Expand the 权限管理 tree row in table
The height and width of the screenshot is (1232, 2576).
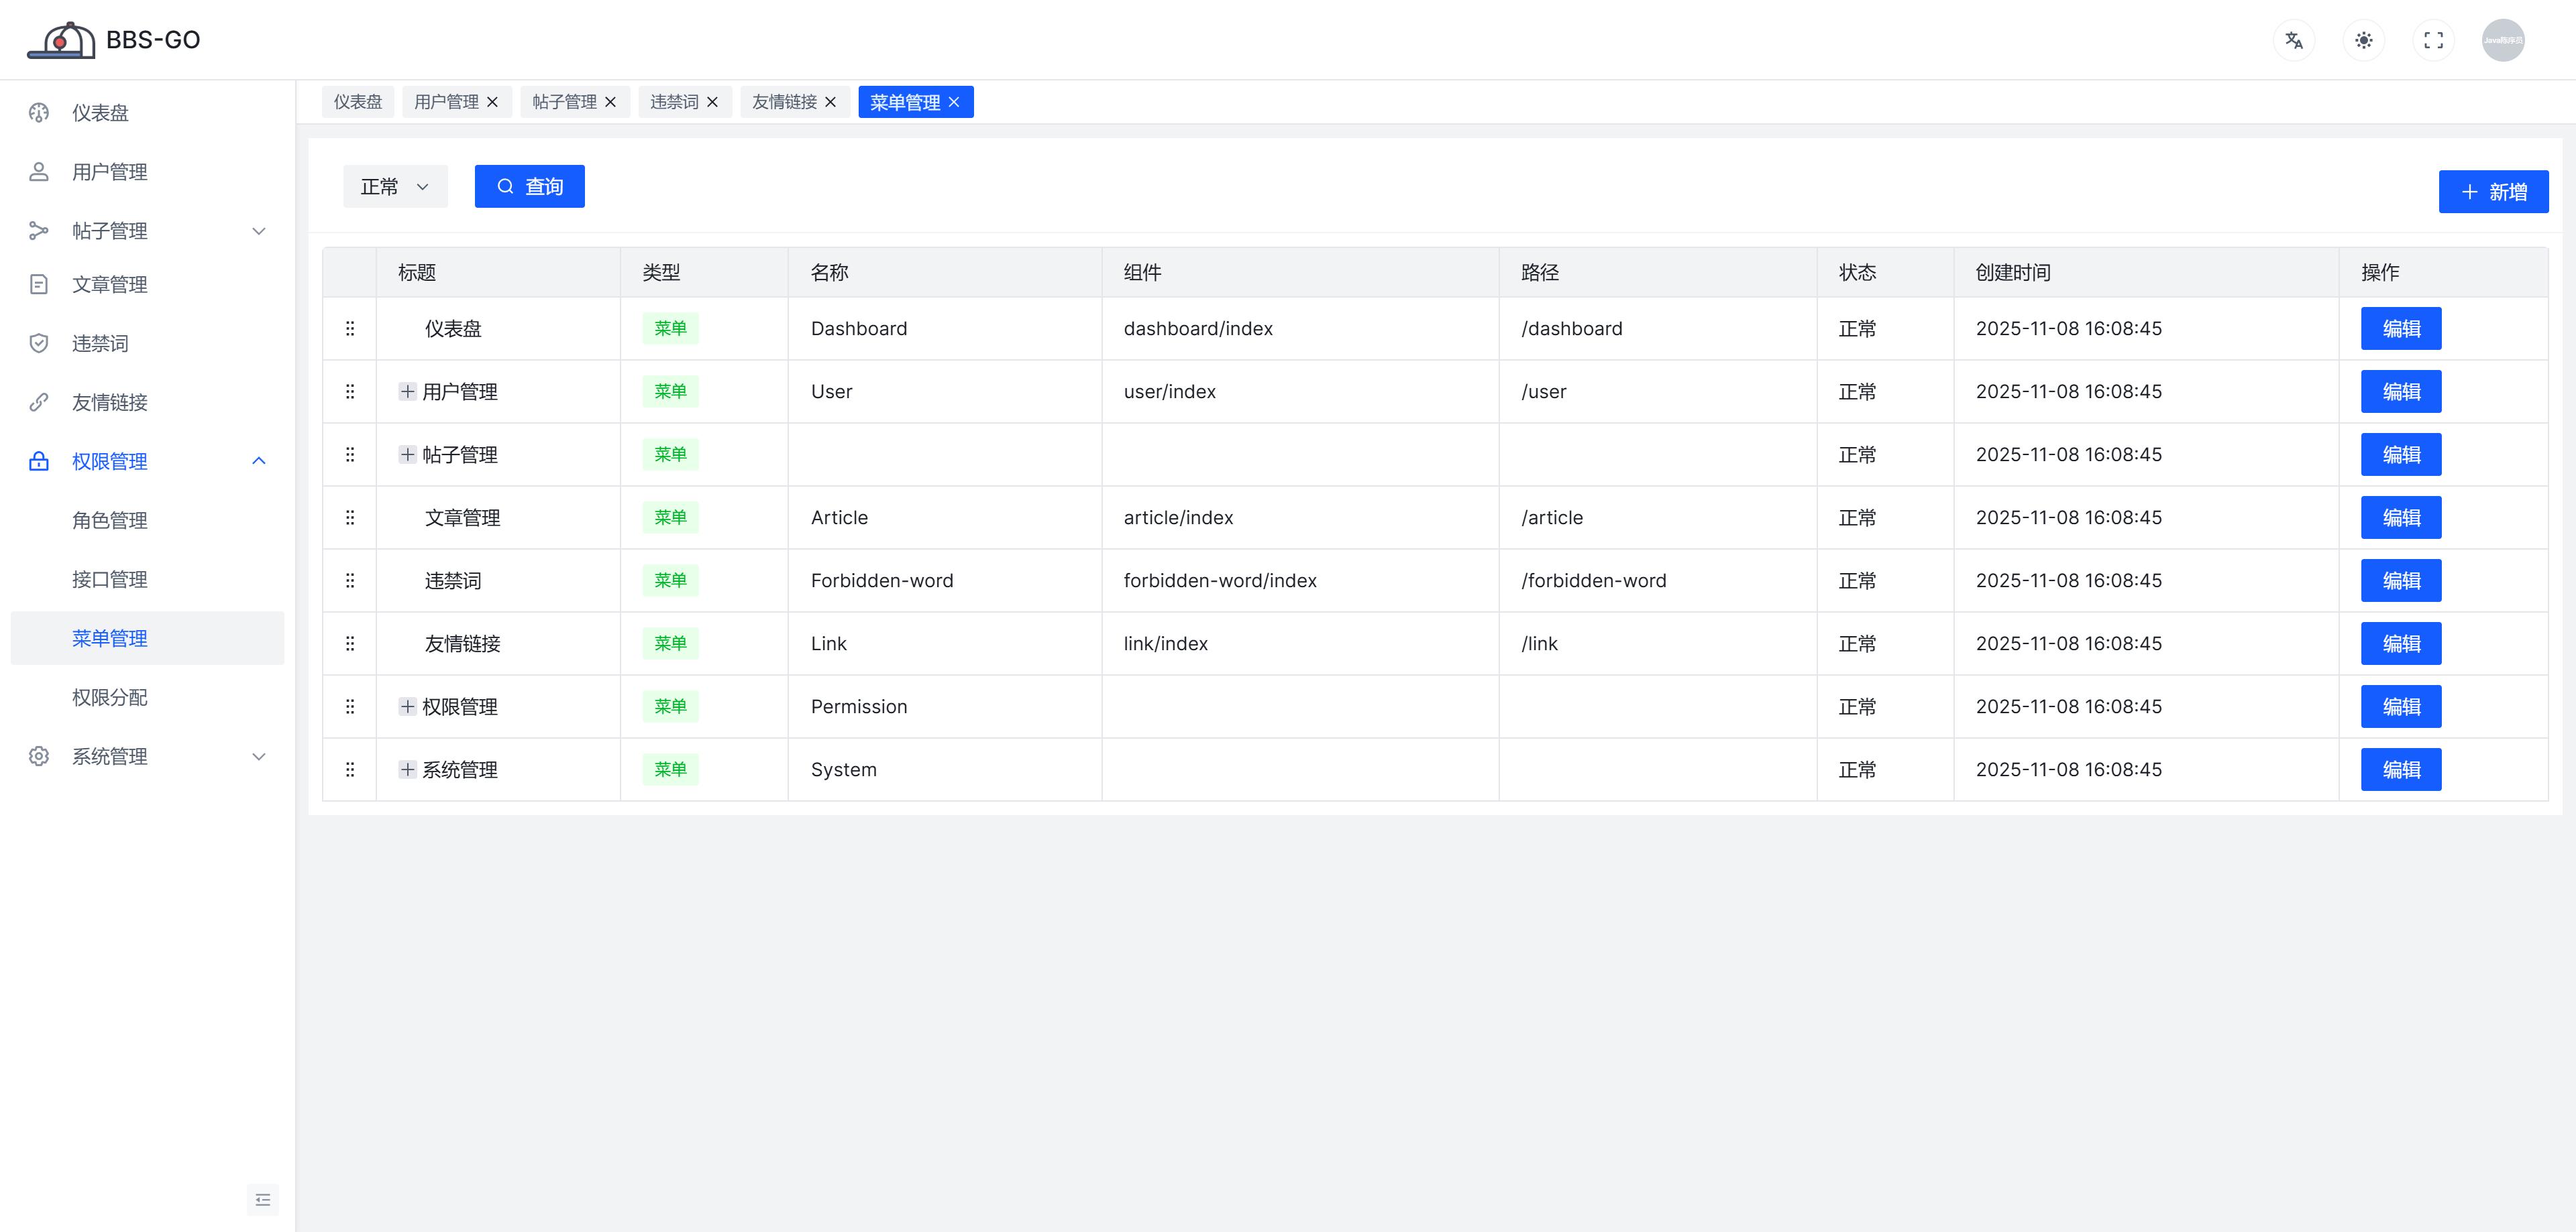[407, 706]
